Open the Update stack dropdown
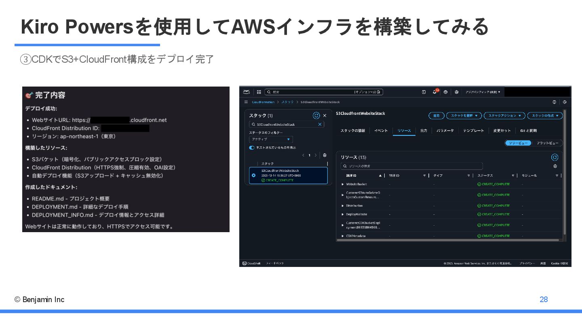 point(464,115)
